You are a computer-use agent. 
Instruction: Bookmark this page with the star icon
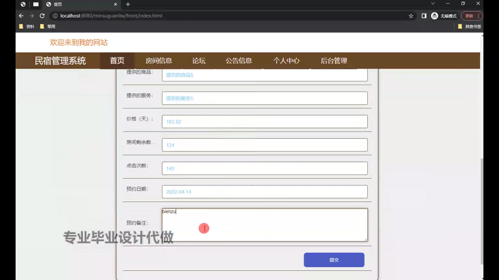(411, 16)
